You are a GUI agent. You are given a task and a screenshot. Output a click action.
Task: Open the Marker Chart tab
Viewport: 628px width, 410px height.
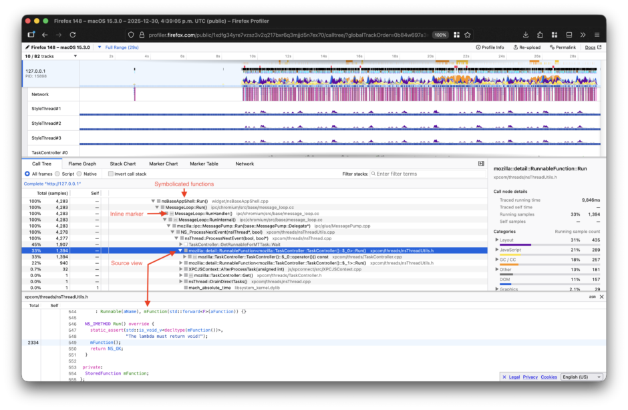162,164
